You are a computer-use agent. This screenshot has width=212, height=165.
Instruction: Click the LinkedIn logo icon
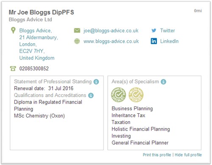pos(154,41)
